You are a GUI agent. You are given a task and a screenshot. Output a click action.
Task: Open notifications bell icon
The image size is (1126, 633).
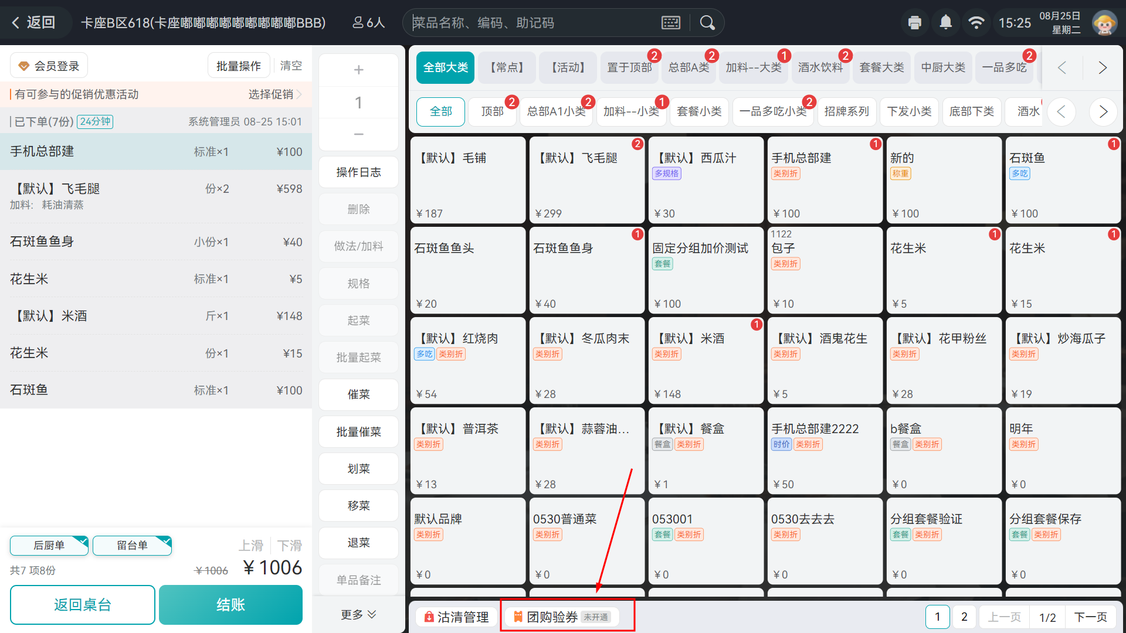(945, 22)
